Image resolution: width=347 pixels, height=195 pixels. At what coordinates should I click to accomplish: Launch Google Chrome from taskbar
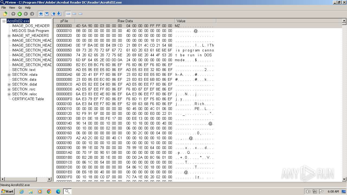(49, 191)
